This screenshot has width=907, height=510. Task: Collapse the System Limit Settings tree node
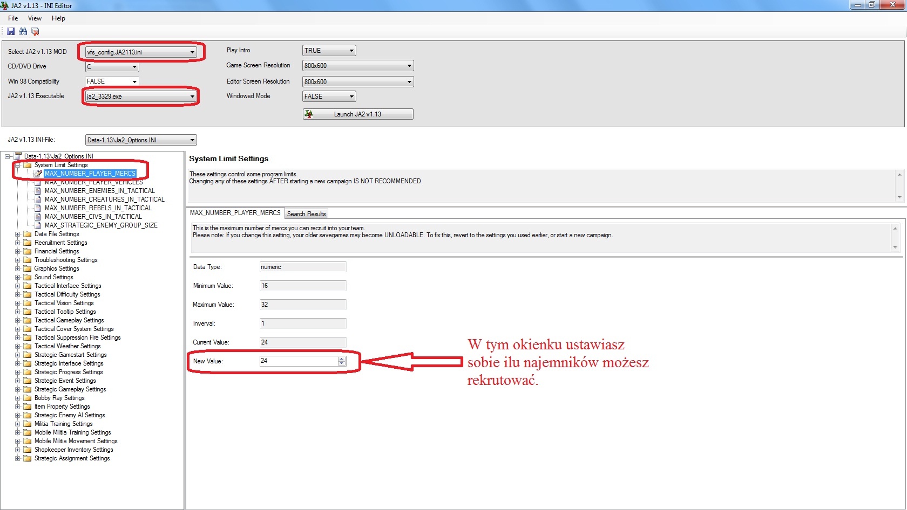[18, 165]
